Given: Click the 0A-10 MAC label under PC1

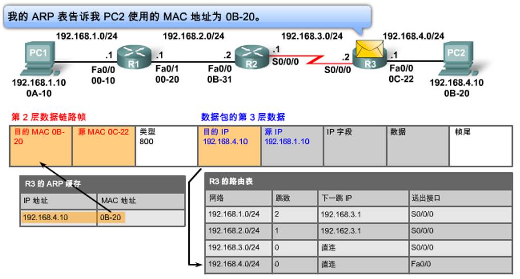Looking at the screenshot, I should pos(39,94).
